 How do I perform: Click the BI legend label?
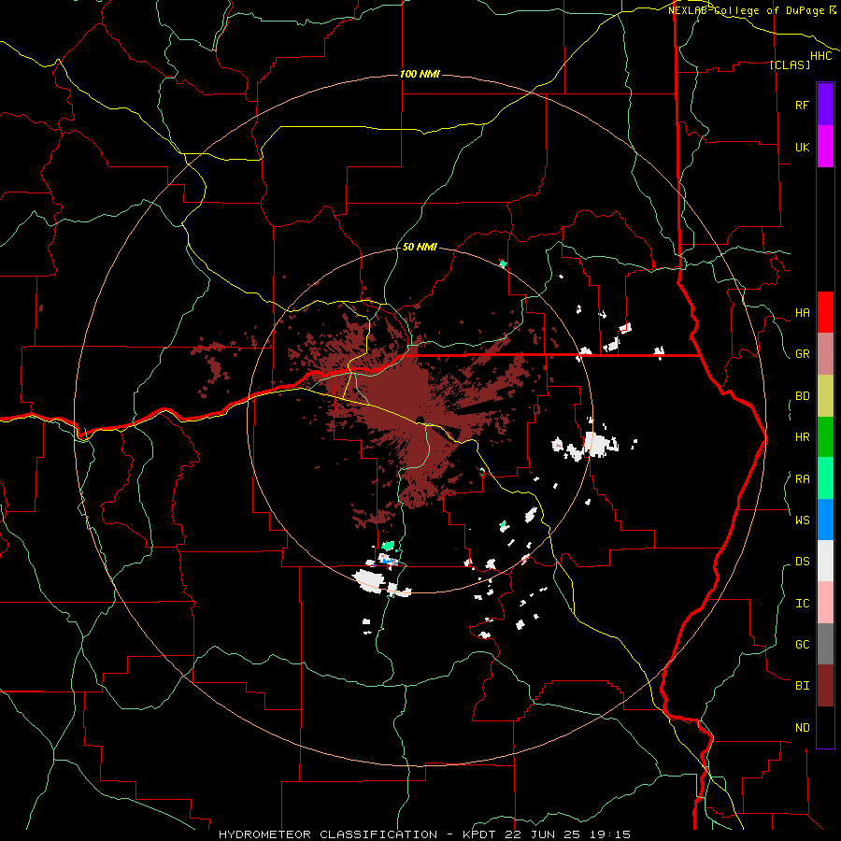(x=803, y=686)
